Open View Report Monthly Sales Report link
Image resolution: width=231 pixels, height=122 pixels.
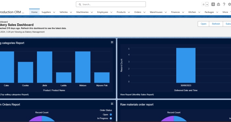pos(137,95)
